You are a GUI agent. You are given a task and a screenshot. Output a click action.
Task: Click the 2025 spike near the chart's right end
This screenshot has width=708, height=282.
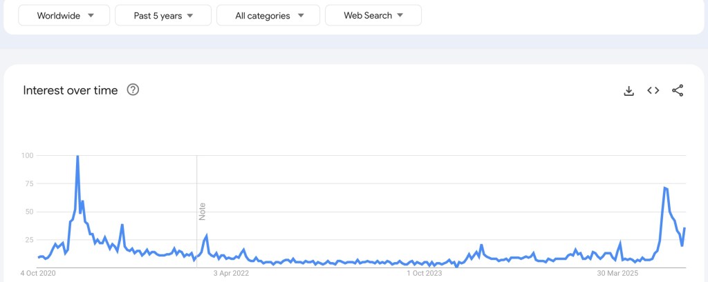[x=664, y=188]
